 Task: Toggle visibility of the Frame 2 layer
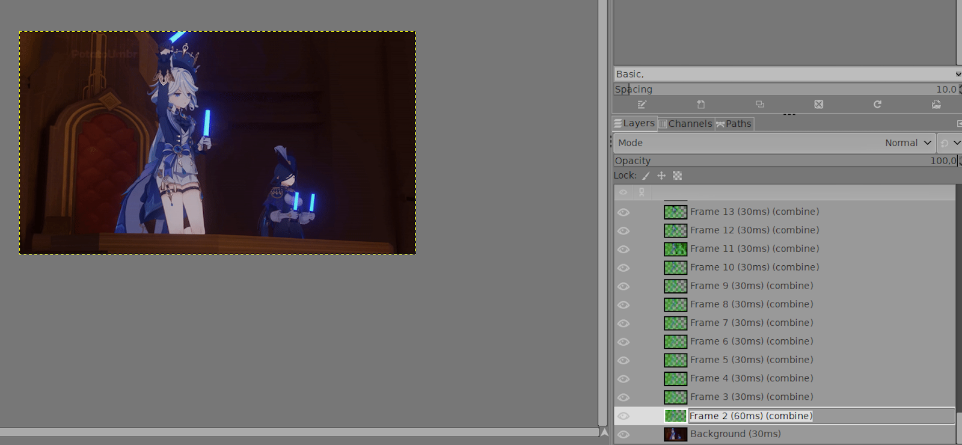623,416
